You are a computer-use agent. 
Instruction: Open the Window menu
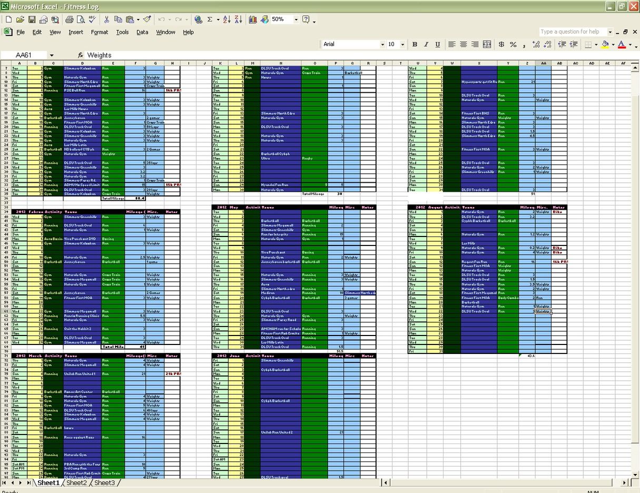pos(165,32)
